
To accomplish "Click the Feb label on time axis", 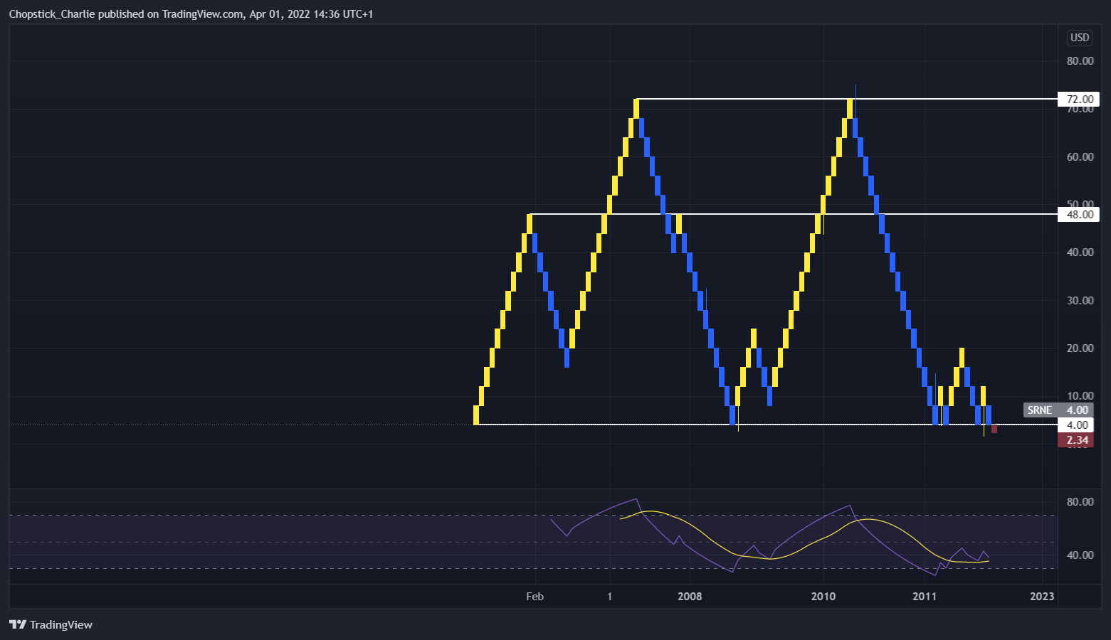I will pyautogui.click(x=535, y=597).
